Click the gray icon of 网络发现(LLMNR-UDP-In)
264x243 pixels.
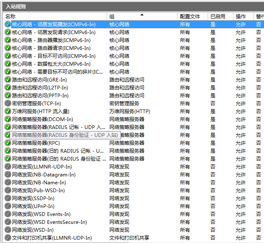pyautogui.click(x=8, y=167)
